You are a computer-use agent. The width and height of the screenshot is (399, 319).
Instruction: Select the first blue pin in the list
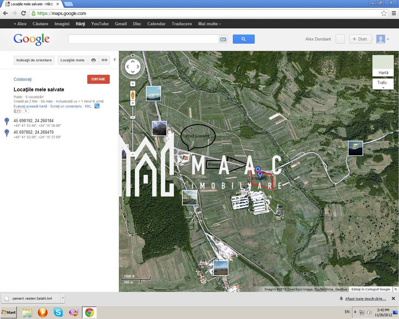[7, 121]
